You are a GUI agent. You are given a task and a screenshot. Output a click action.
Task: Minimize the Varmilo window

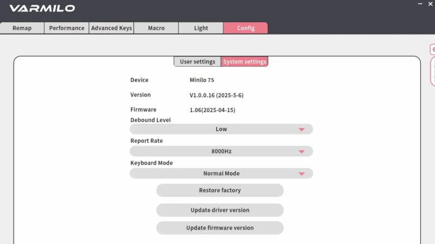420,4
